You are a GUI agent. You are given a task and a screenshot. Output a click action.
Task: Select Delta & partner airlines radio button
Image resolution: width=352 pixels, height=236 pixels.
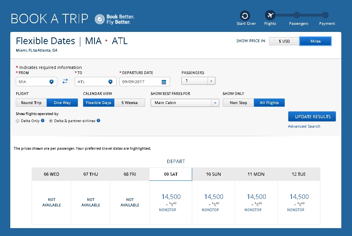pyautogui.click(x=51, y=121)
